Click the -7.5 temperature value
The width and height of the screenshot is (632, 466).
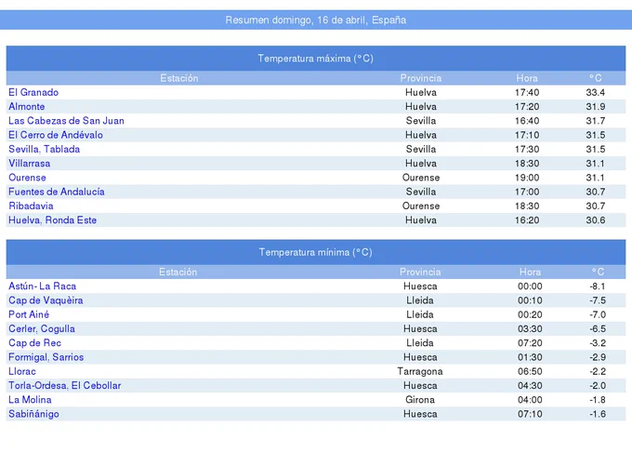[x=598, y=300]
